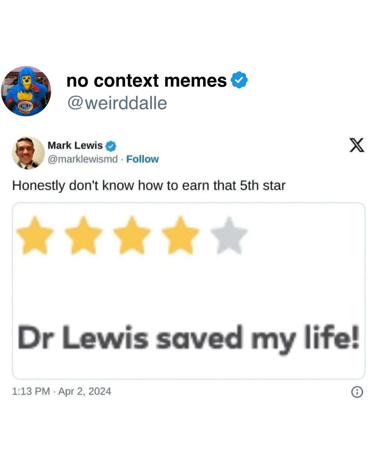The image size is (373, 467).
Task: Select the third gold star
Action: click(x=132, y=235)
